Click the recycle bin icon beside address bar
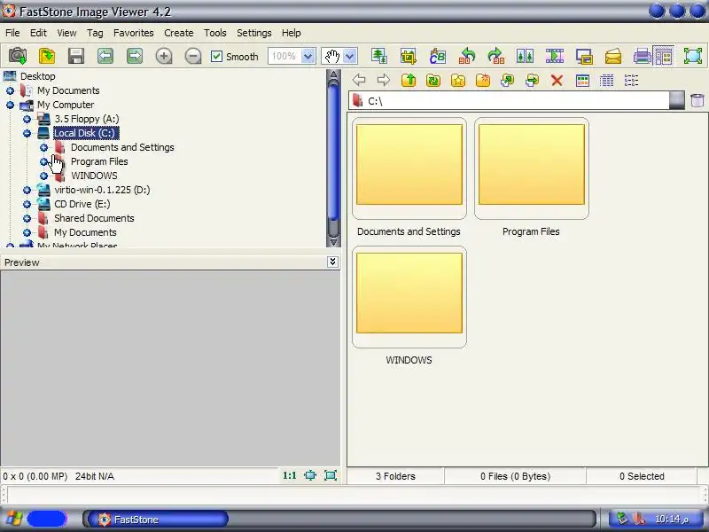The image size is (709, 532). click(697, 100)
